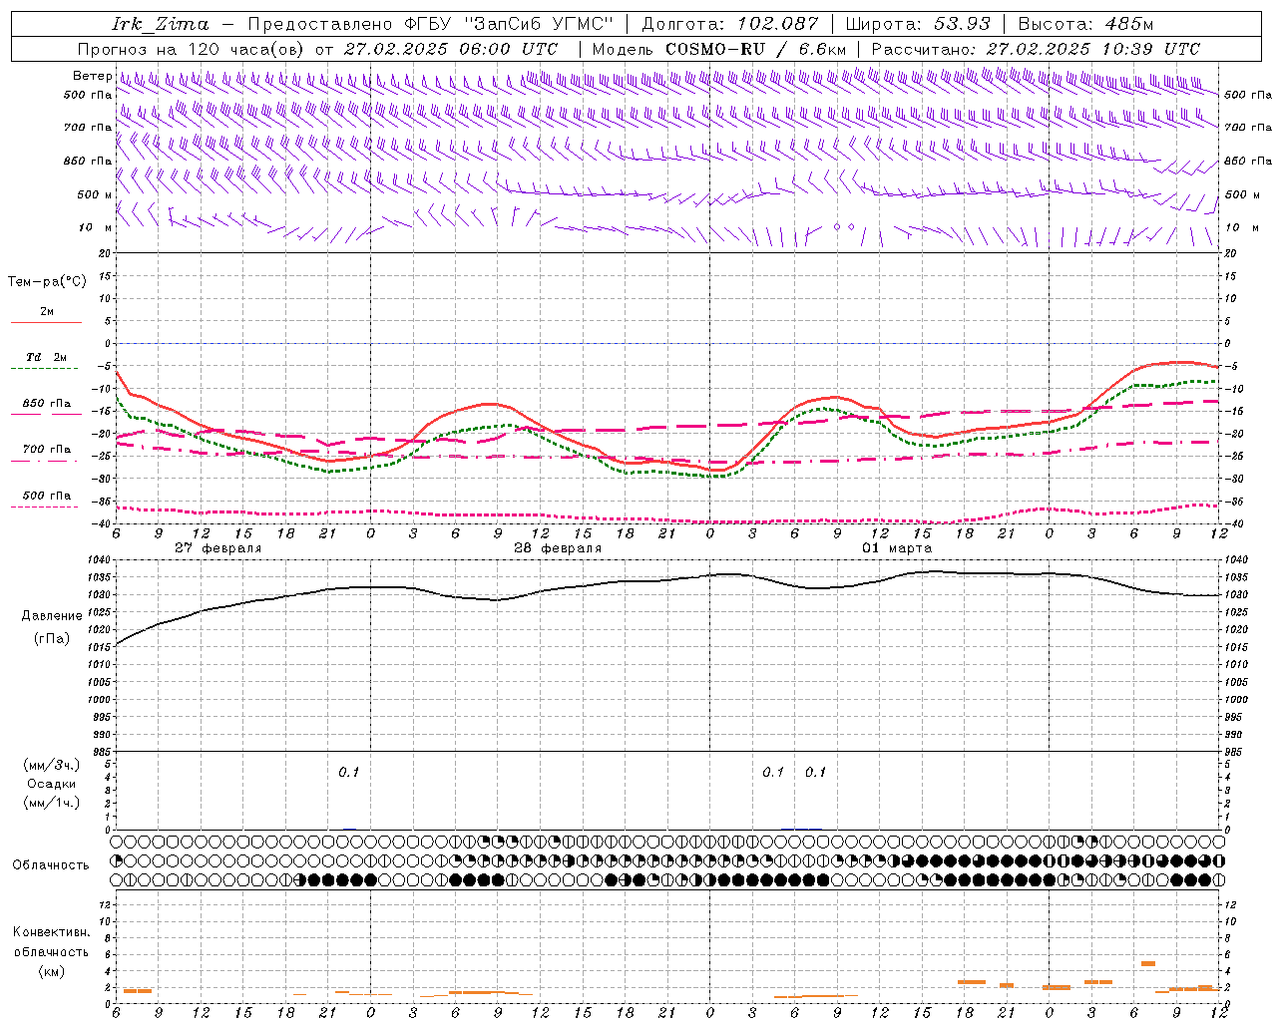Click the 0.1 precipitation value on 27 февраля

348,772
